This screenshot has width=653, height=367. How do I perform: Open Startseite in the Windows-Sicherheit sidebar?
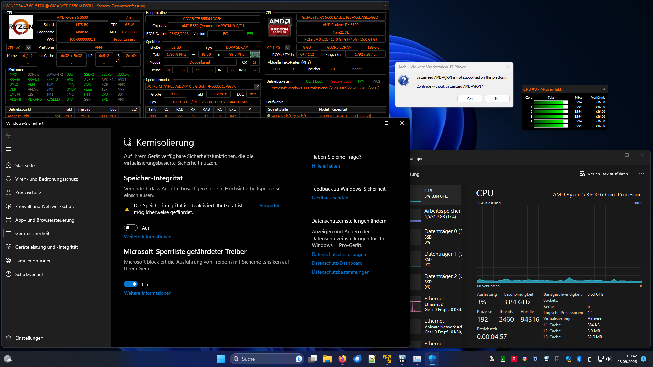coord(56,165)
